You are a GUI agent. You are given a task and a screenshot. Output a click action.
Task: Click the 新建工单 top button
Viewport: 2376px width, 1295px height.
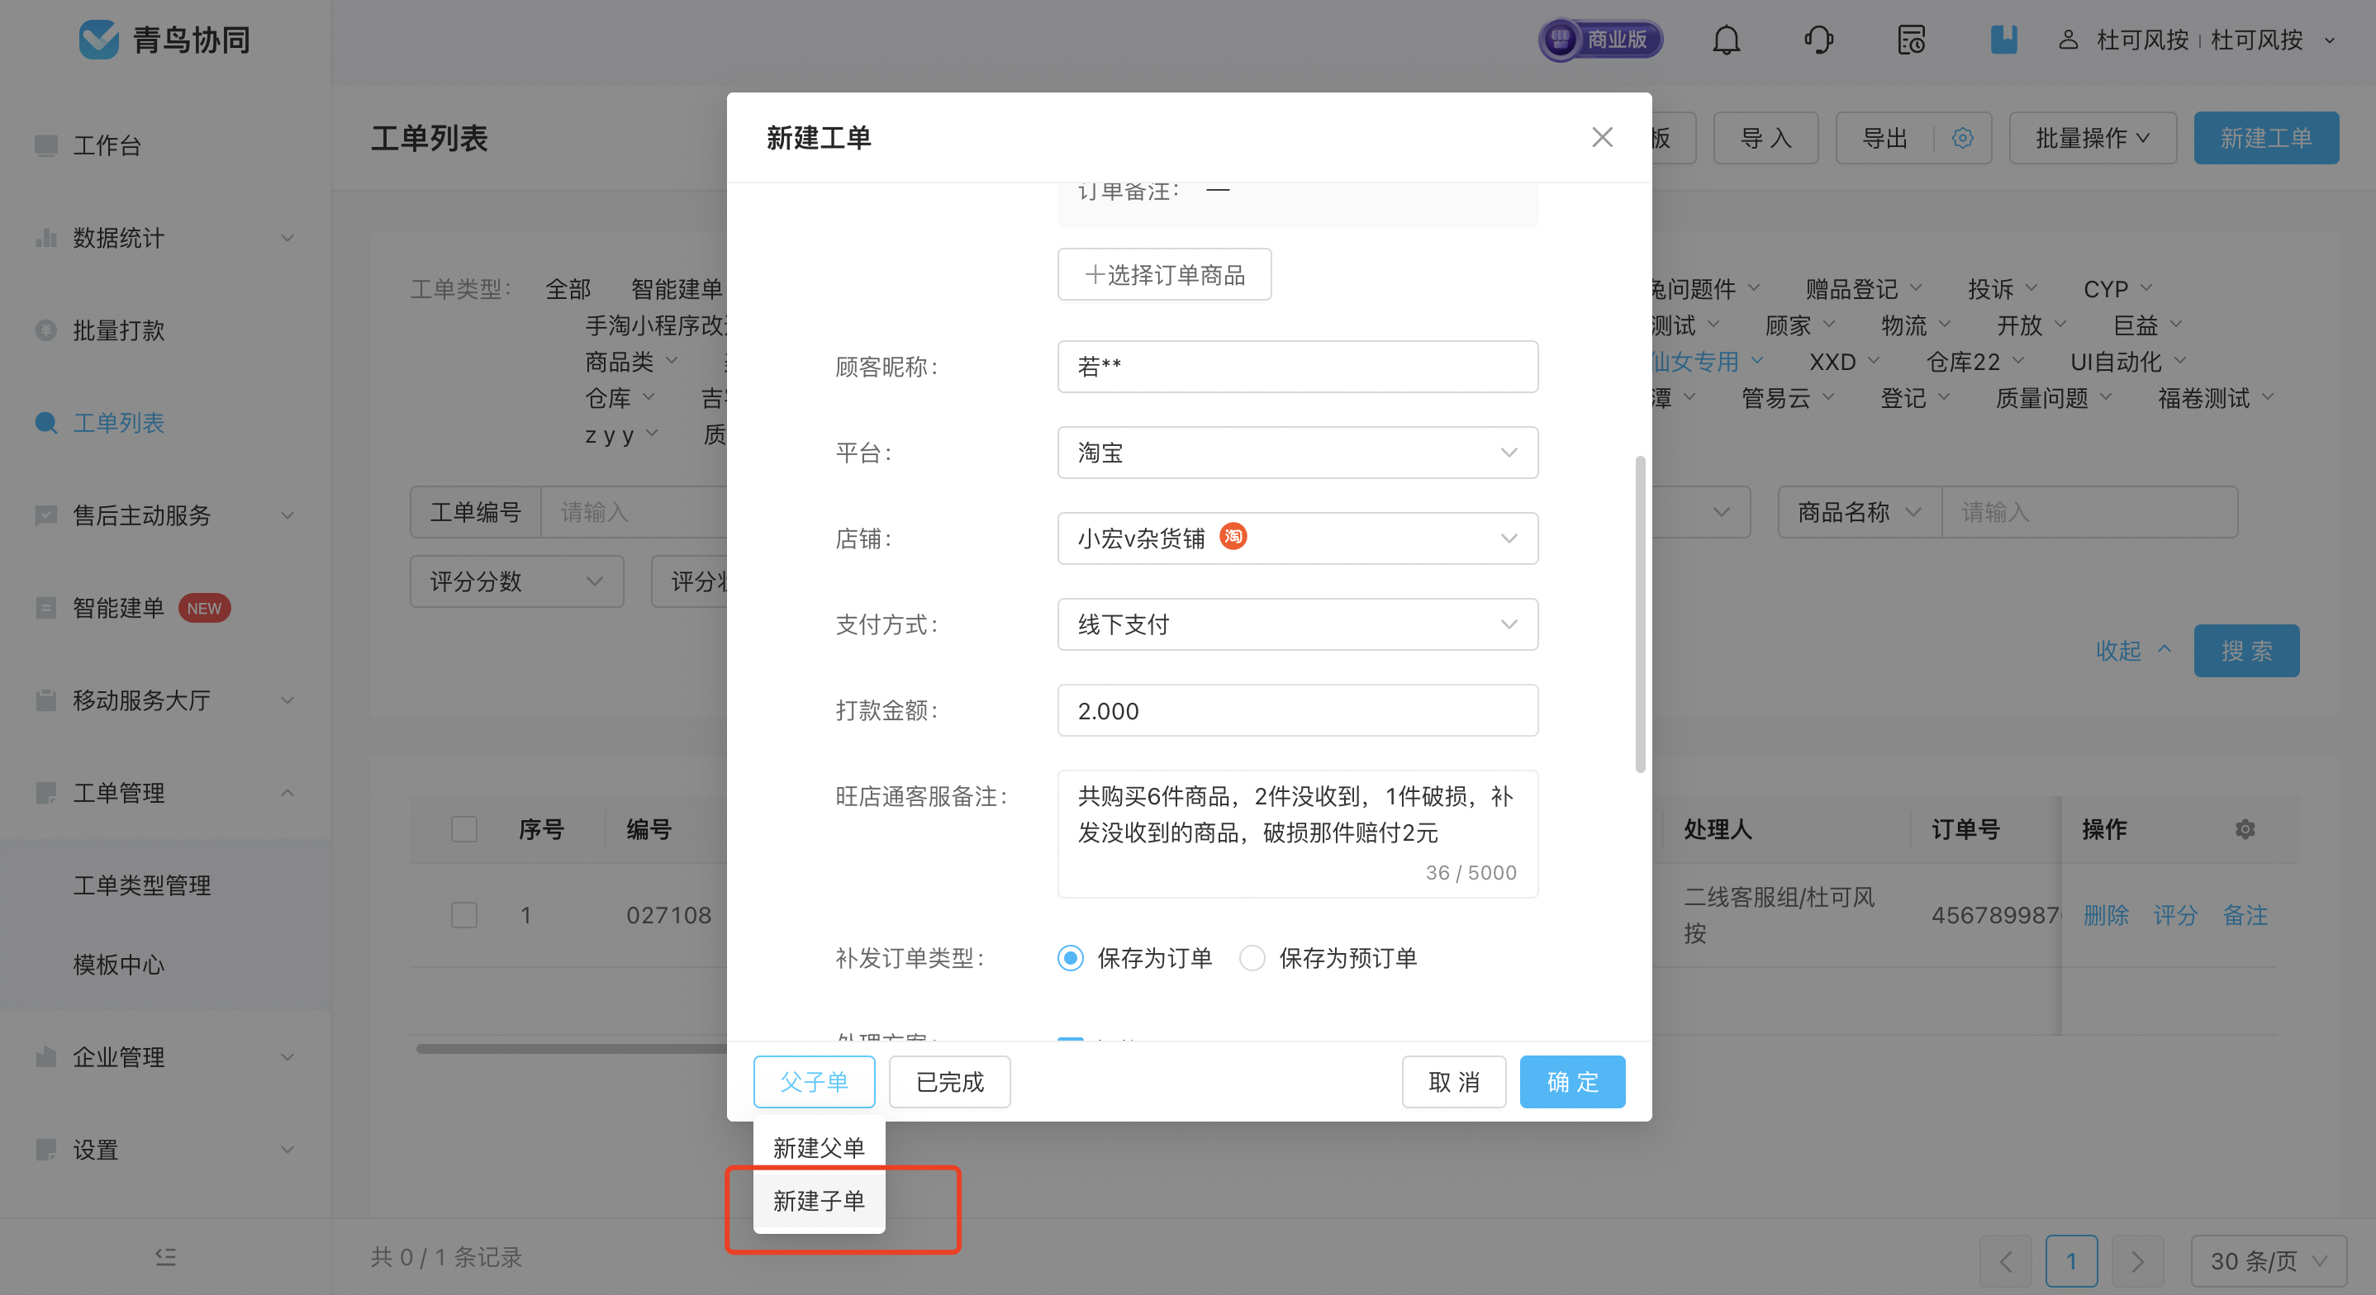tap(2265, 139)
